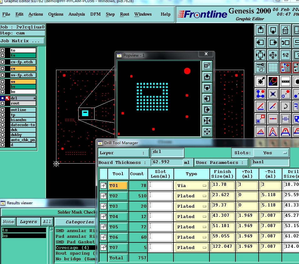Select the ruler measure tool icon
Image resolution: width=299 pixels, height=264 pixels.
[x=285, y=81]
